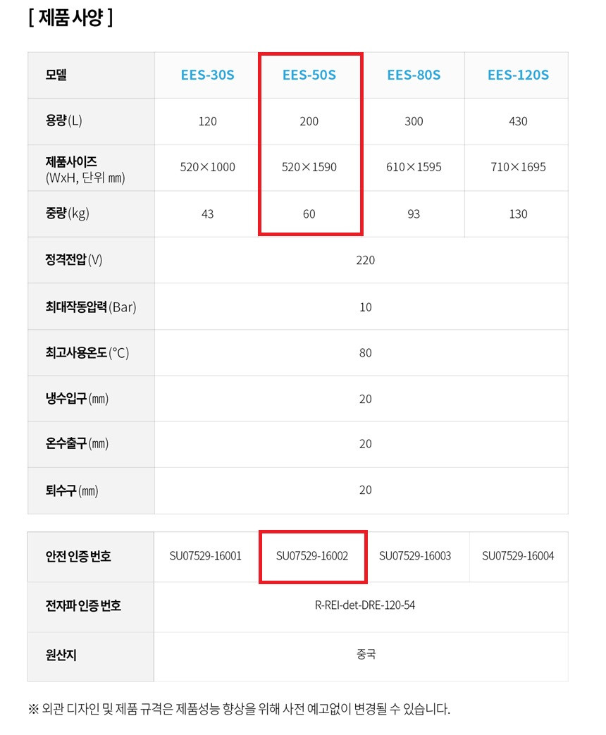
Task: Select safety certification number SU07529-16004
Action: [518, 556]
